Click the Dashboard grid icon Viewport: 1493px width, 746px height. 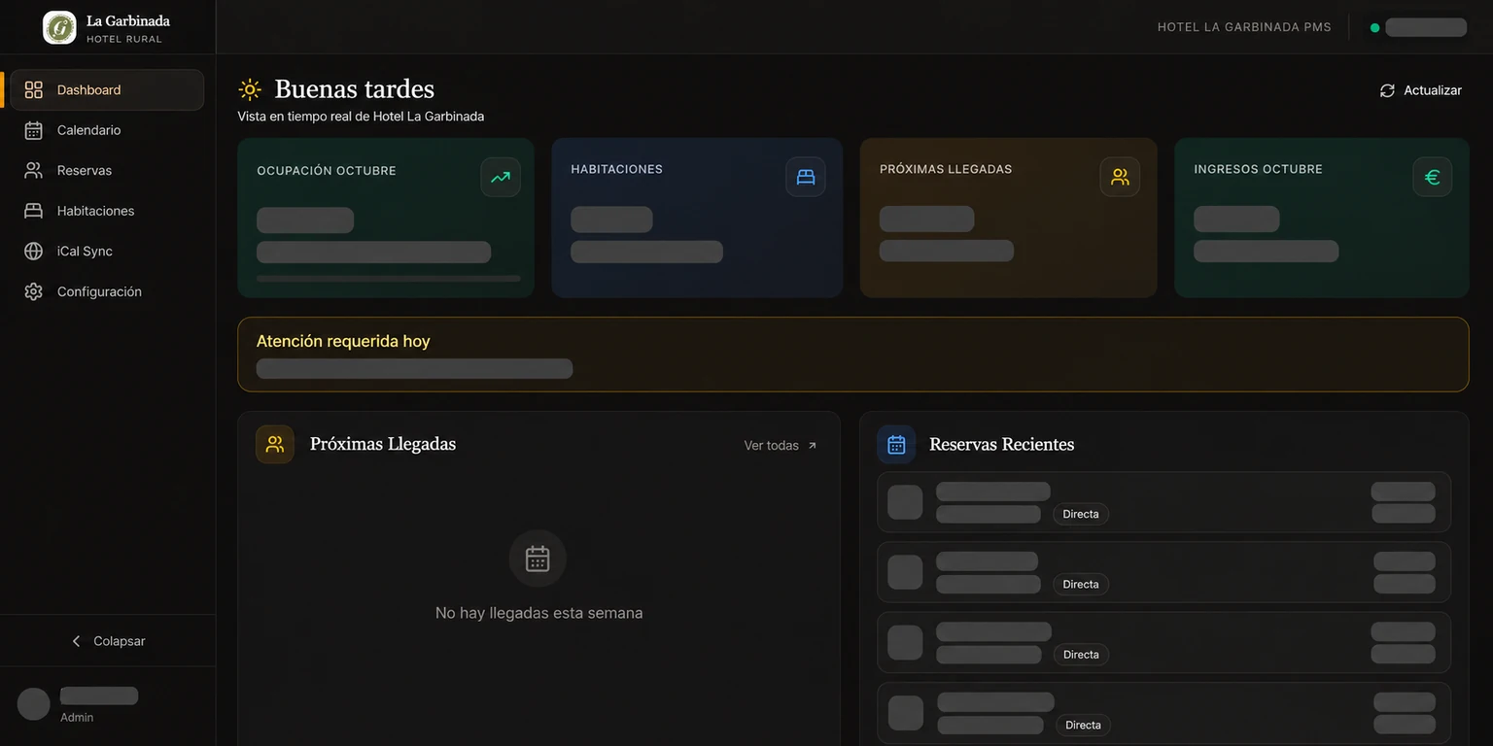pos(34,89)
